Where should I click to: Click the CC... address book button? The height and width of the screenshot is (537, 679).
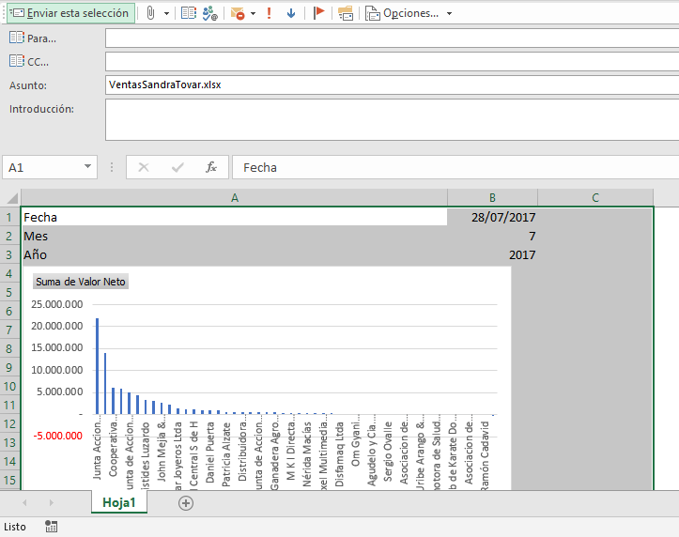[x=29, y=61]
